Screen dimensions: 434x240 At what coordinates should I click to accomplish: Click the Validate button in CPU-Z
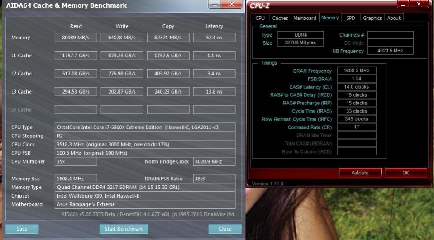(x=360, y=173)
